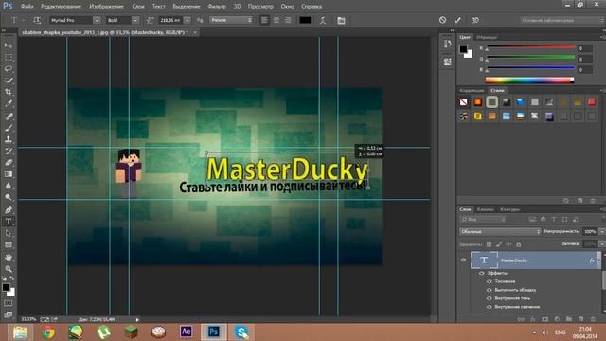Add a layer mask from Layers panel
The height and width of the screenshot is (341, 606).
pos(545,319)
